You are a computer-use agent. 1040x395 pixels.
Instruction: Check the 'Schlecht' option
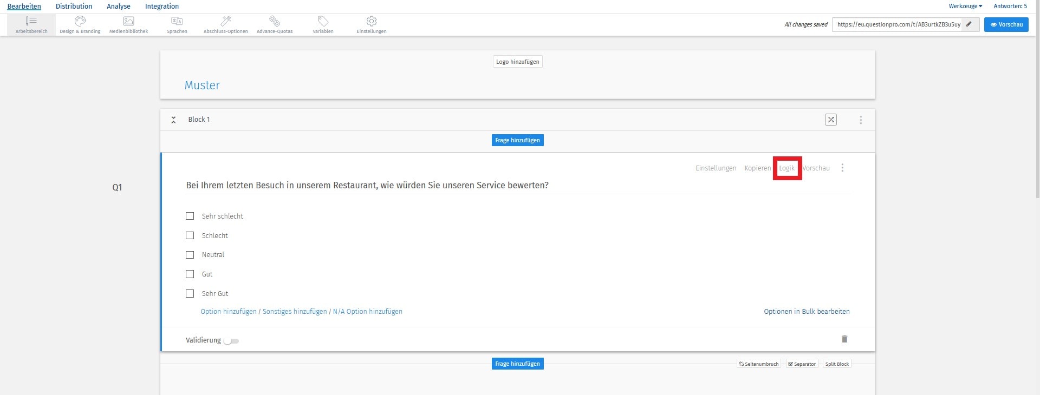[x=190, y=235]
